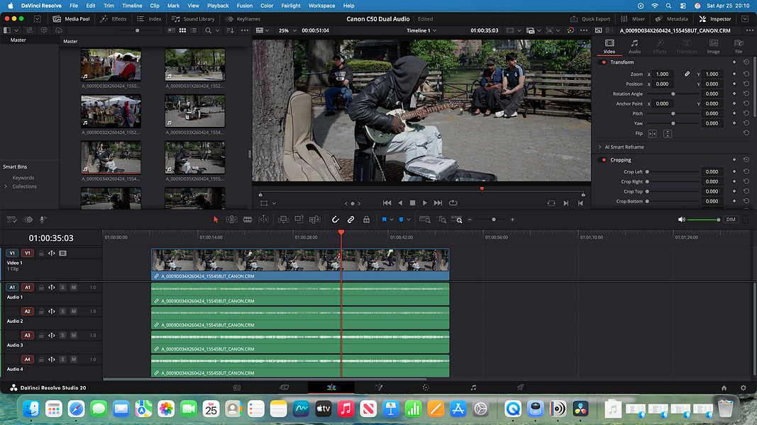
Task: Select the arrow Selection Mode tool
Action: pyautogui.click(x=216, y=220)
